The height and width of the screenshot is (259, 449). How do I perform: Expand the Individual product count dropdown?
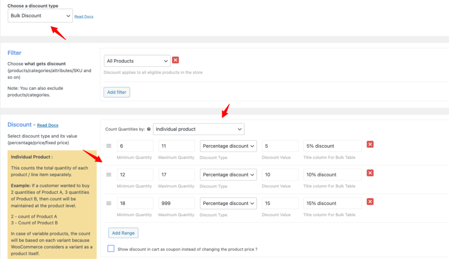198,129
